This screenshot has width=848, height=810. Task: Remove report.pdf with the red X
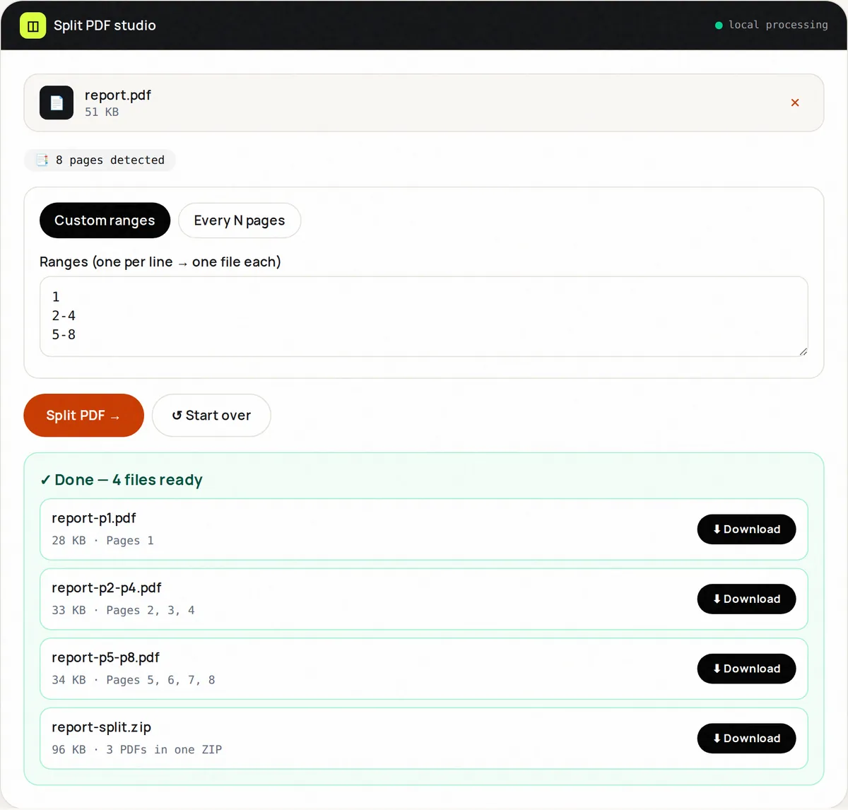click(795, 102)
